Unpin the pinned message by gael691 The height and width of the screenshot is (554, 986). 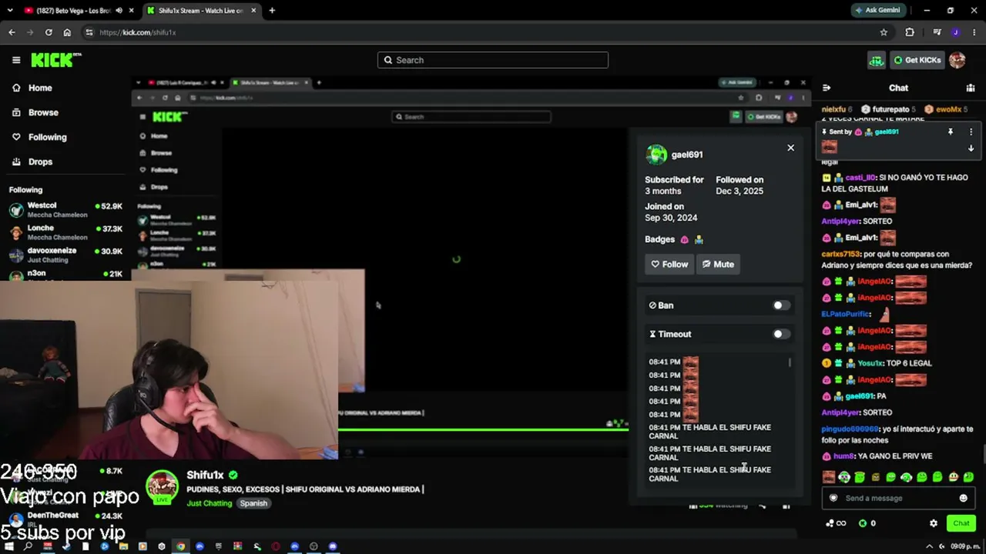[x=951, y=132]
